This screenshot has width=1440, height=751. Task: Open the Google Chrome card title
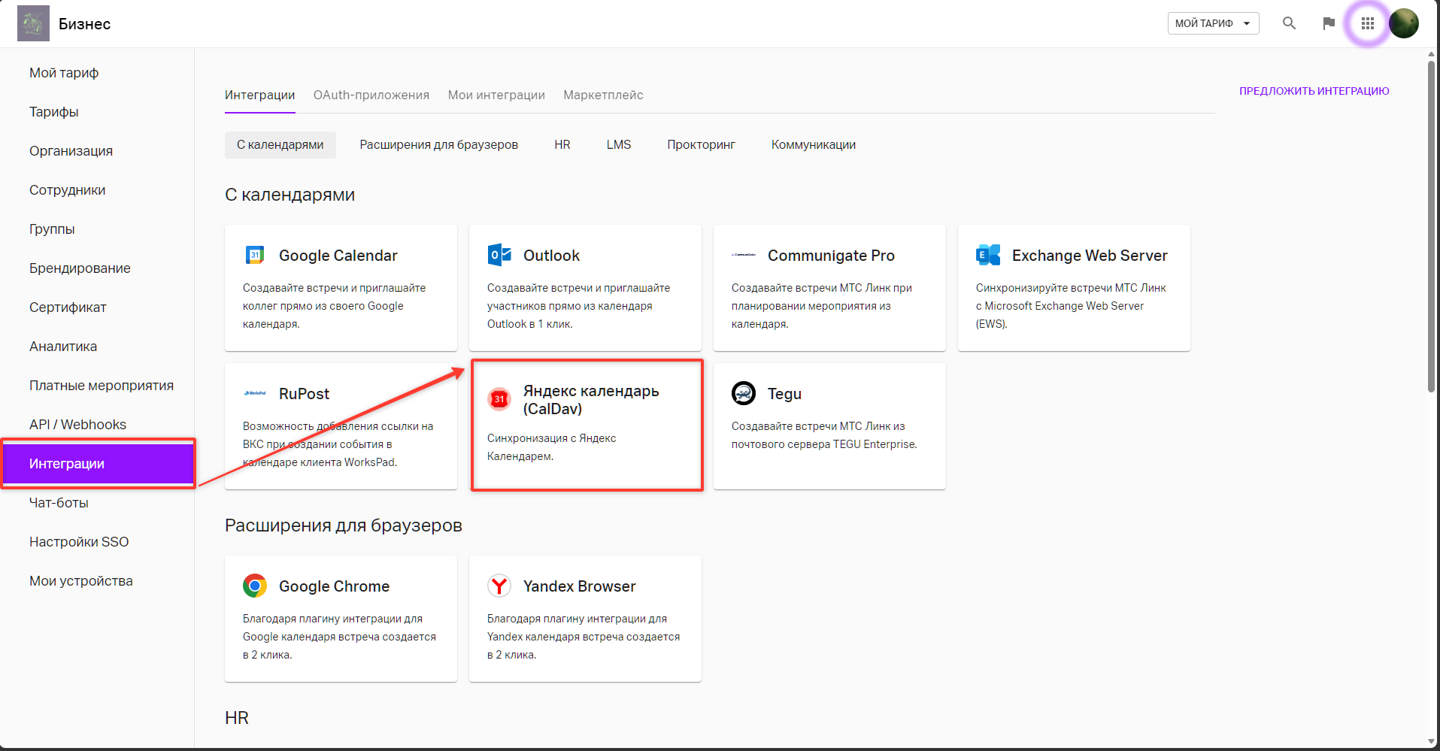(335, 586)
